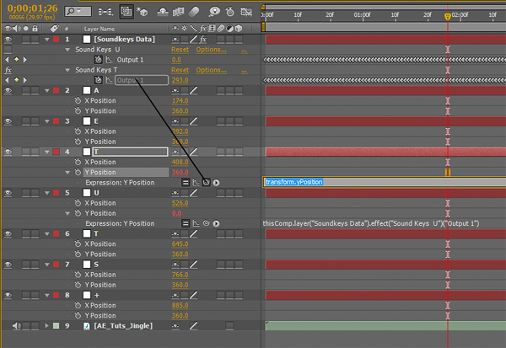Screen dimensions: 506x348
Task: Click the current time display 0;00;01;26
Action: [32, 8]
